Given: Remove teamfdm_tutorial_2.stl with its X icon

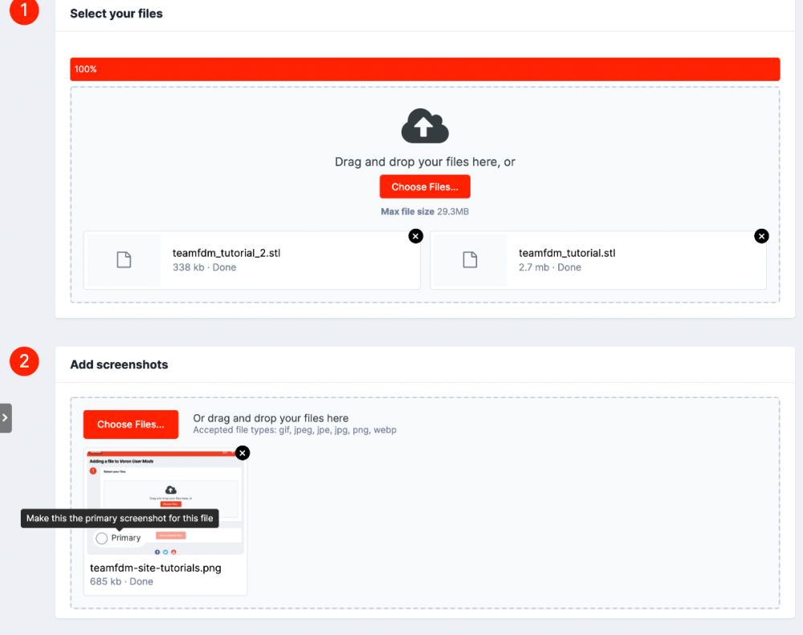Looking at the screenshot, I should click(416, 236).
